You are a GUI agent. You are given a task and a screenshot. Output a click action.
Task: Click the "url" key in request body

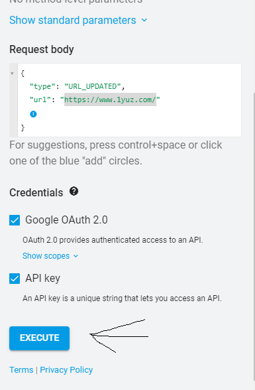click(40, 99)
